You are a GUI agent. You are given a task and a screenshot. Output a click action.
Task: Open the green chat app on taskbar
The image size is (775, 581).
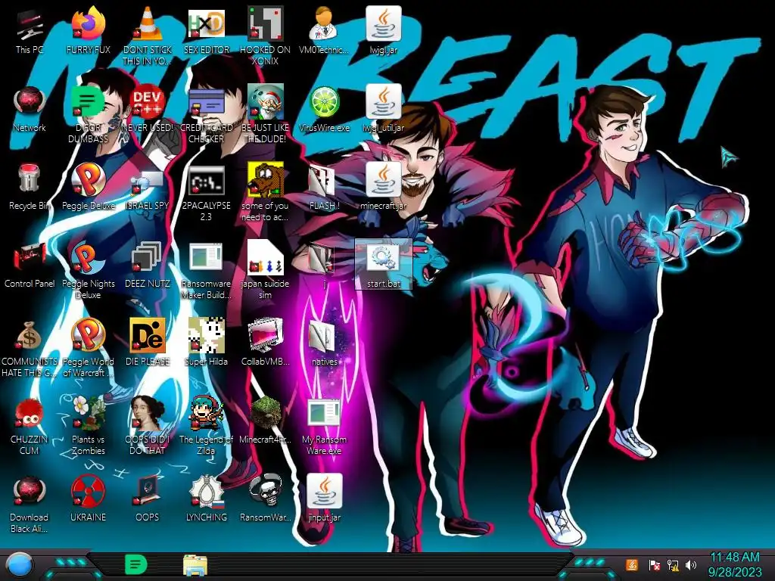(x=136, y=564)
